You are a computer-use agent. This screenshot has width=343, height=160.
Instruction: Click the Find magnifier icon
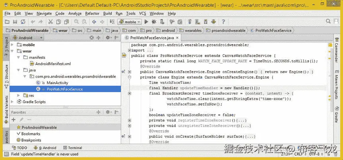[x=76, y=22]
